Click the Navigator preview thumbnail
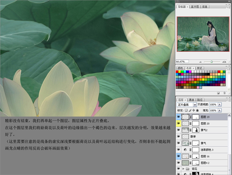The height and width of the screenshot is (175, 232). [x=203, y=34]
